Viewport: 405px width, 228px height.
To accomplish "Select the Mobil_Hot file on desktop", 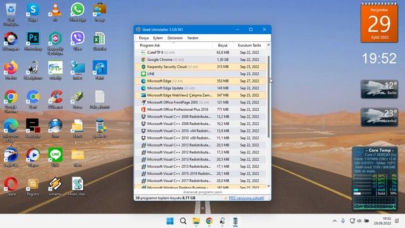I will pos(77,186).
